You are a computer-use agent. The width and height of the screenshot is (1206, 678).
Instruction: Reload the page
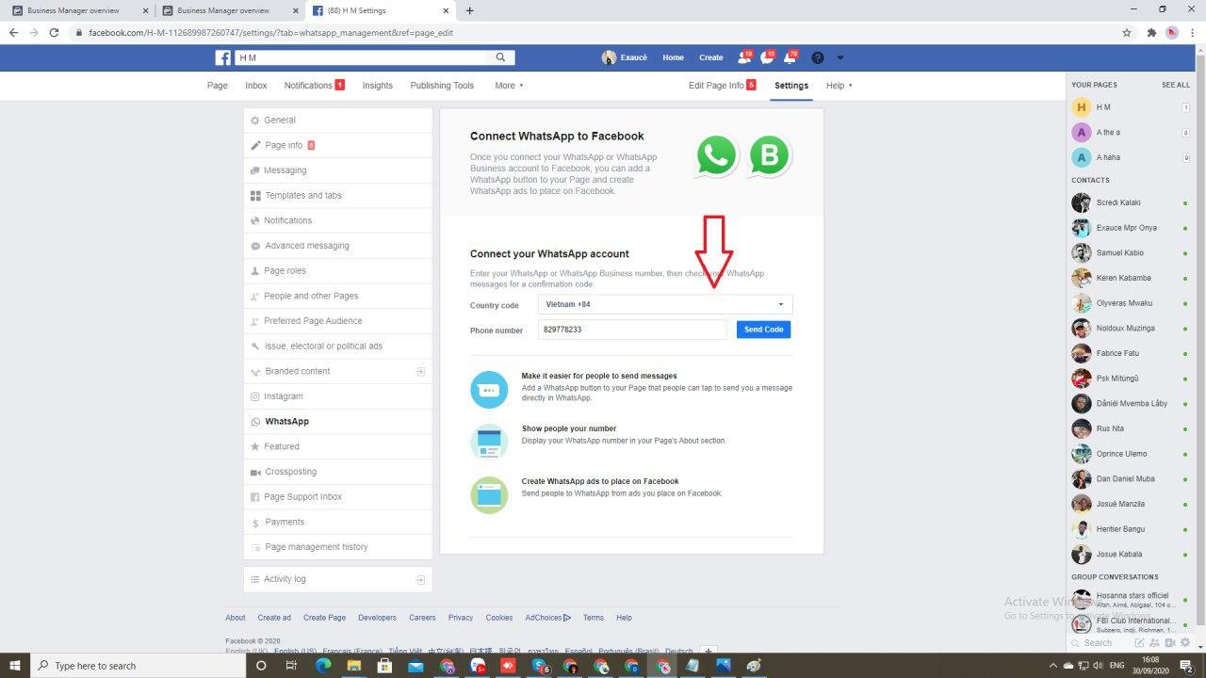pyautogui.click(x=54, y=32)
